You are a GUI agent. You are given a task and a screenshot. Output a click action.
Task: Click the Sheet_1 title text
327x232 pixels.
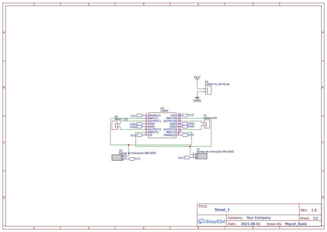[x=222, y=210]
